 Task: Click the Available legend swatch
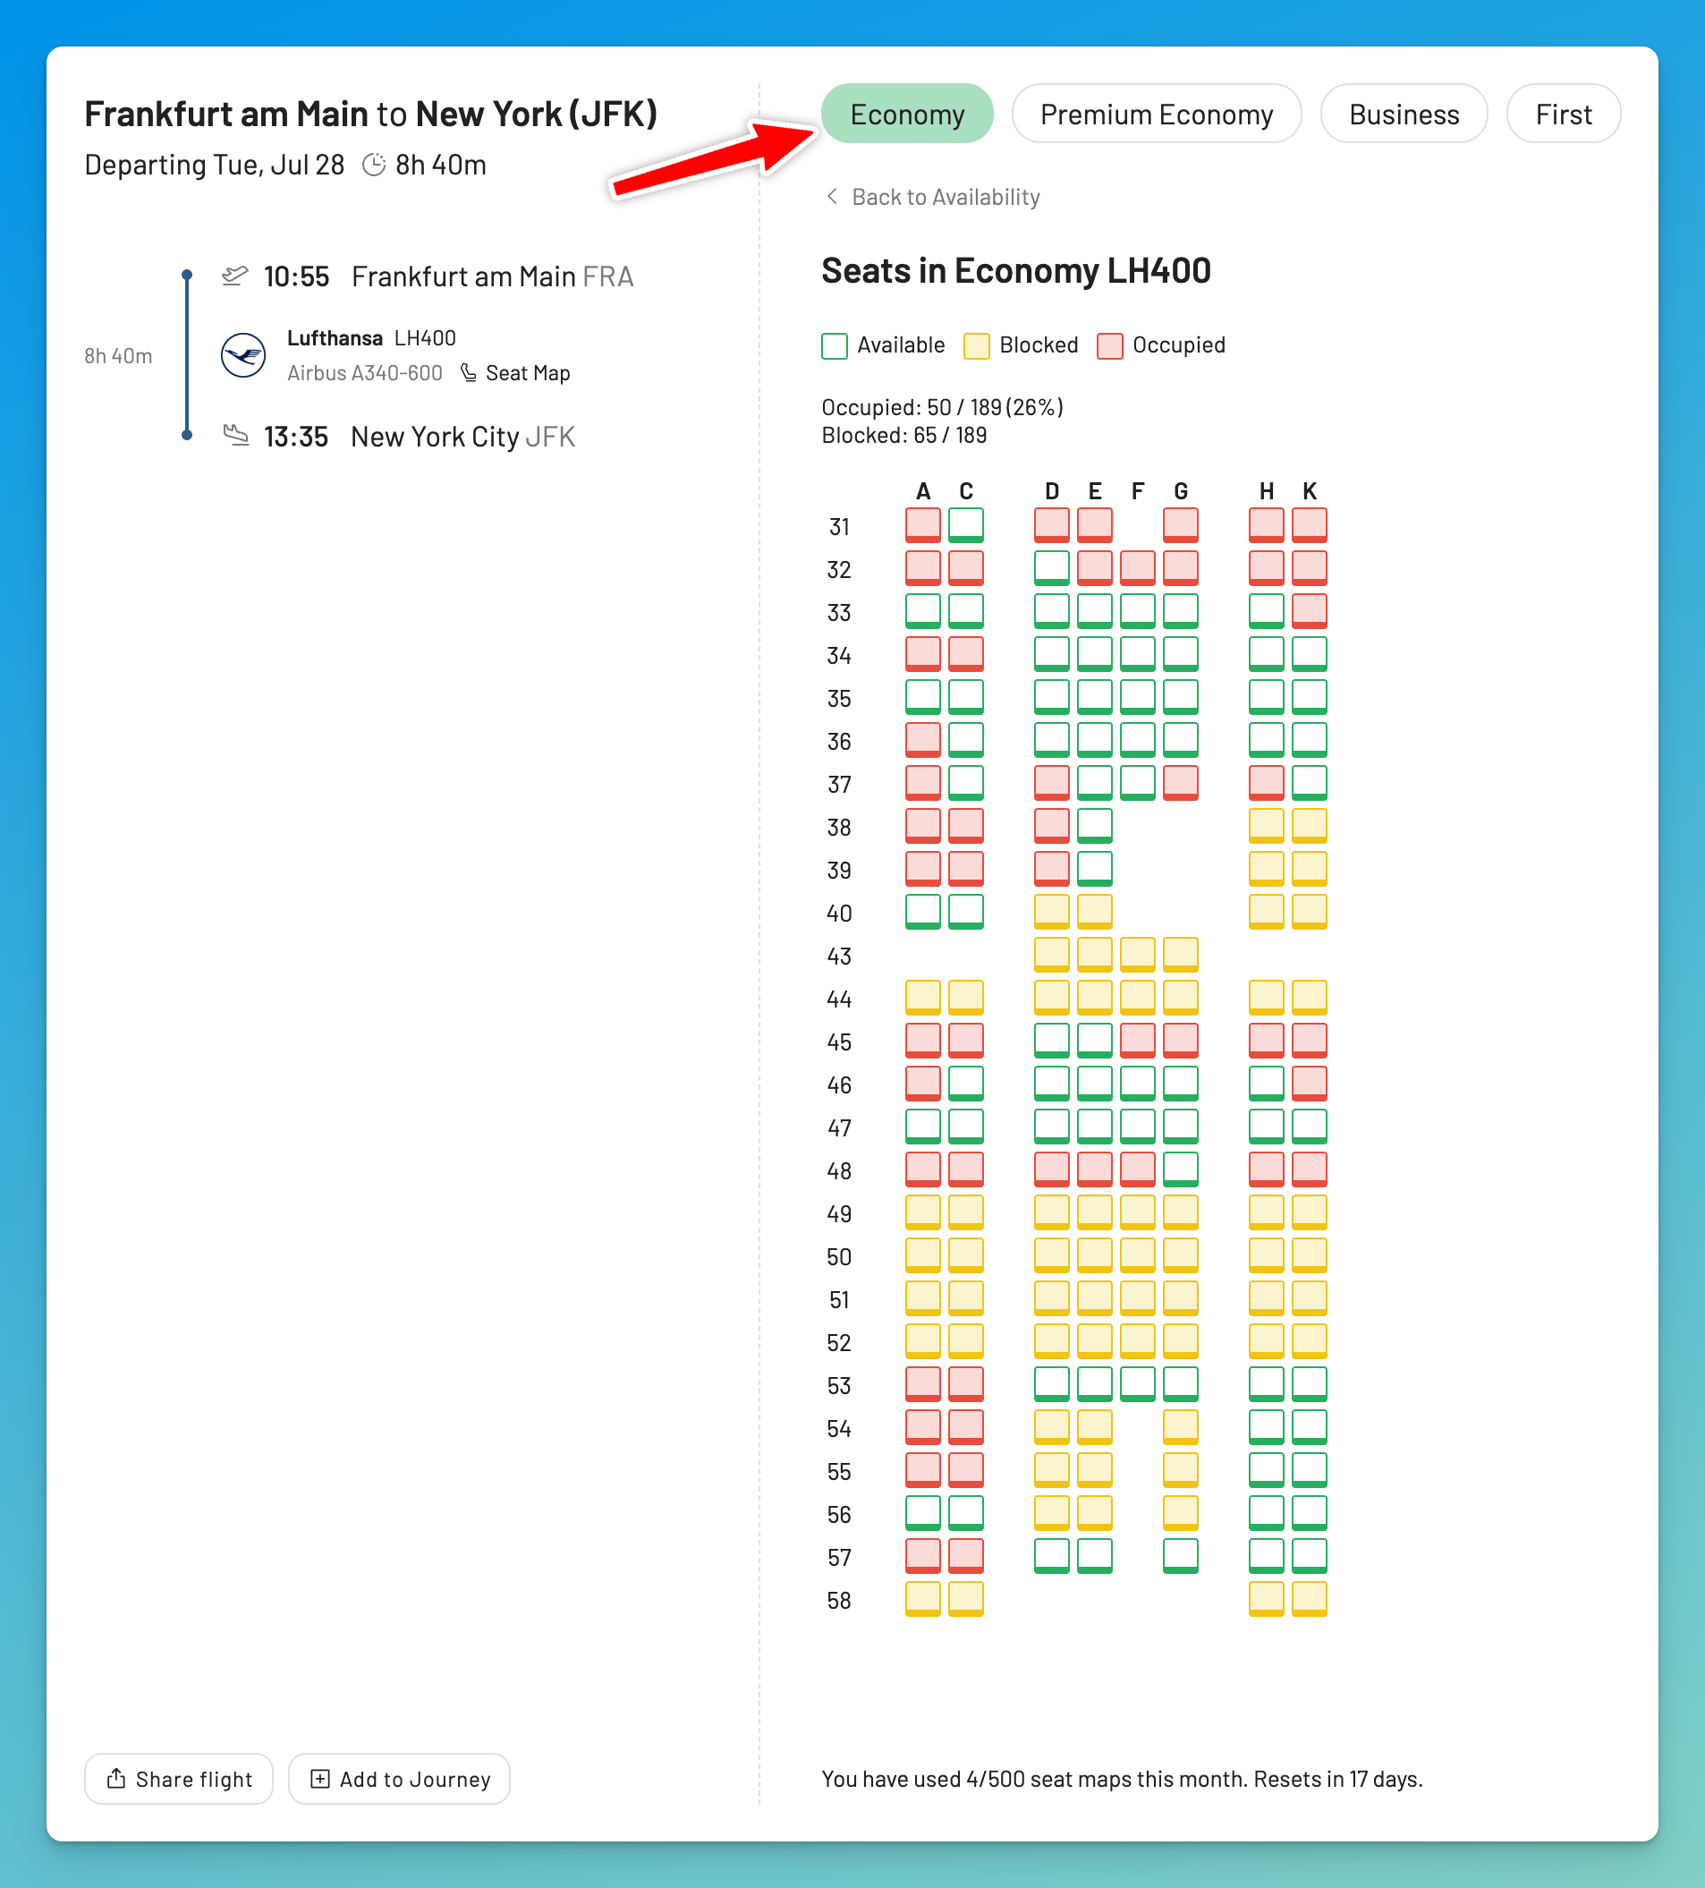[x=835, y=345]
